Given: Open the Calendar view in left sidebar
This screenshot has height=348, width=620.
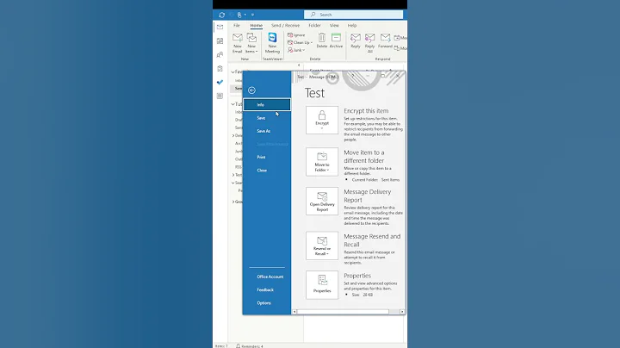Looking at the screenshot, I should coord(220,40).
